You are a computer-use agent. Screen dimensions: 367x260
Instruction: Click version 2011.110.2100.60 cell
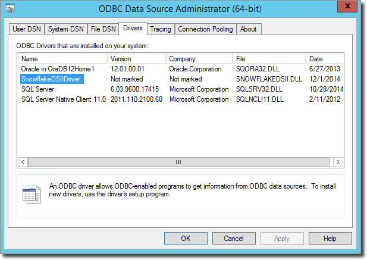[136, 99]
